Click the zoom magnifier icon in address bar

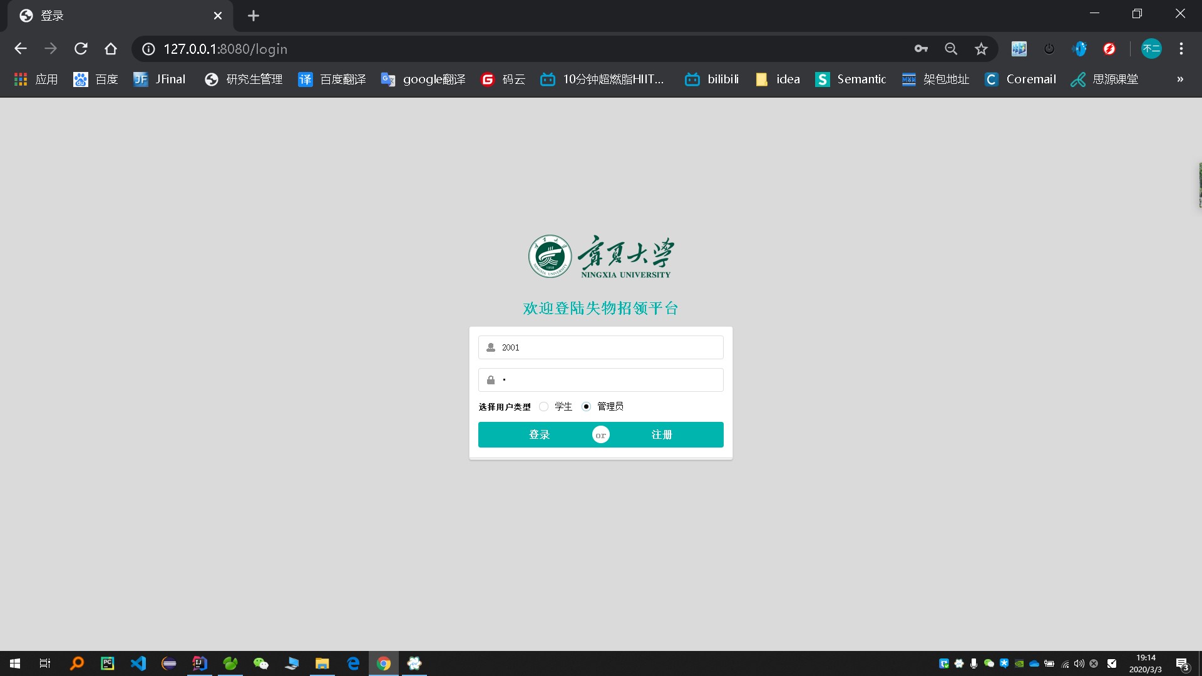point(951,49)
